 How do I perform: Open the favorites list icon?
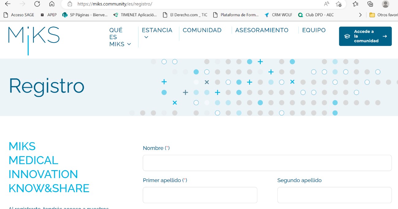point(355,4)
